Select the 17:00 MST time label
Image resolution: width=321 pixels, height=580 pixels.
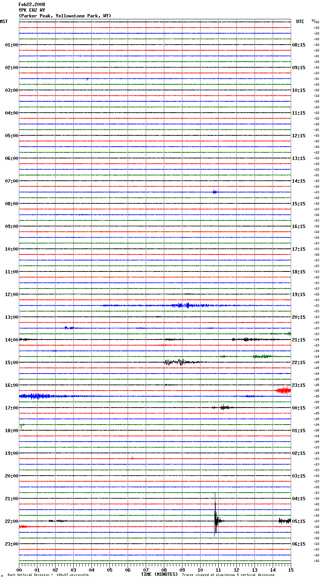tap(12, 408)
